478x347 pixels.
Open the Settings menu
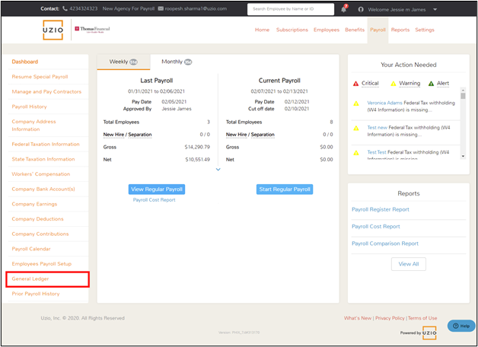coord(425,30)
